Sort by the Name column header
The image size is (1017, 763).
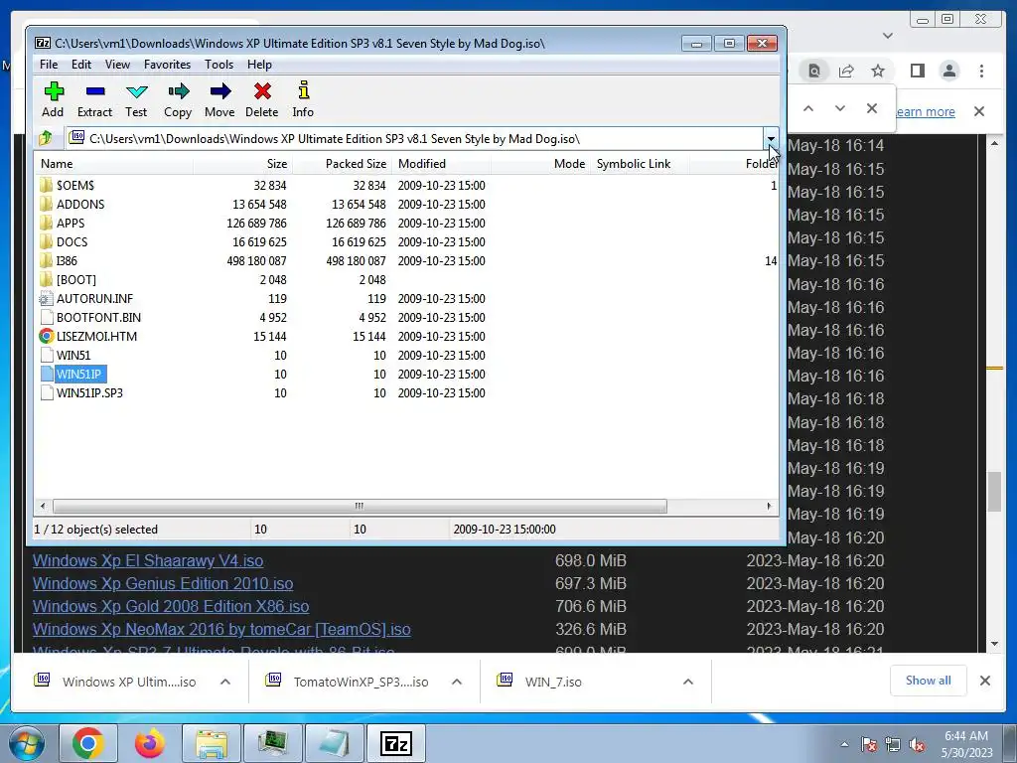click(113, 164)
